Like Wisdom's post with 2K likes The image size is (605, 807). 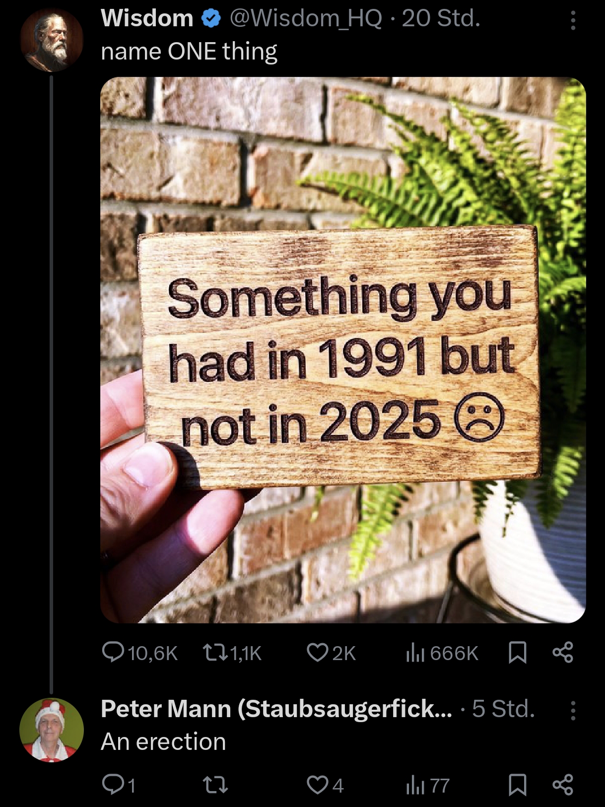[x=317, y=652]
